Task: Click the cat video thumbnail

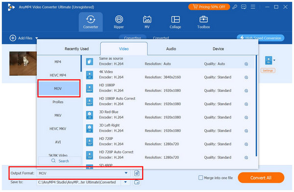Action: pyautogui.click(x=23, y=63)
